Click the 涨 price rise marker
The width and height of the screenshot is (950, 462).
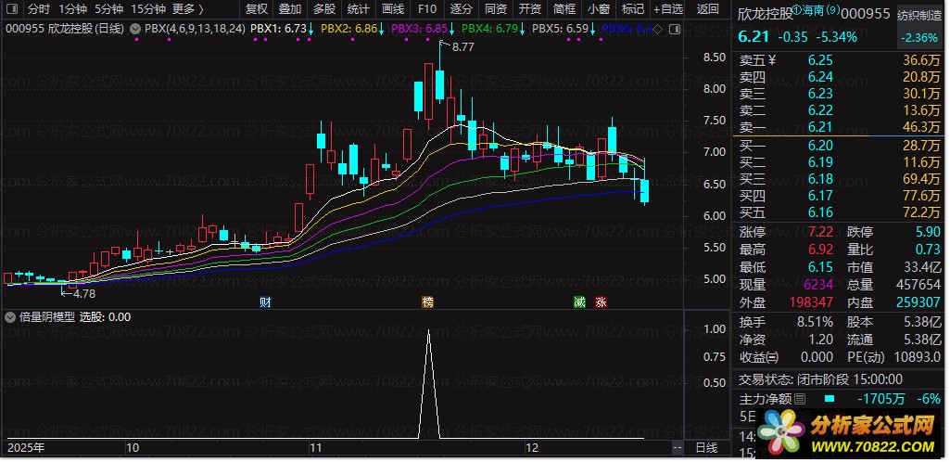(x=601, y=302)
